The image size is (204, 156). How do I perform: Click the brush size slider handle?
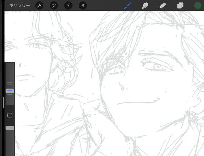10,91
